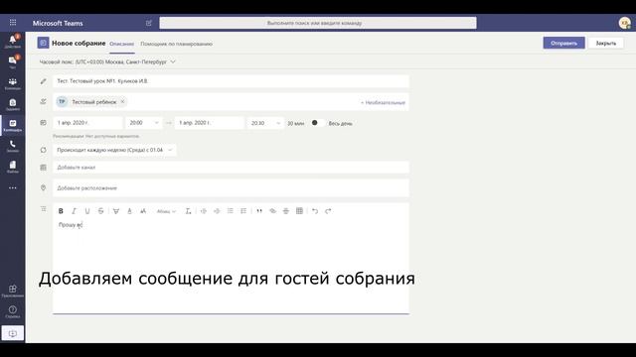Switch to the scheduling assistant tab
This screenshot has height=357, width=636.
(177, 44)
